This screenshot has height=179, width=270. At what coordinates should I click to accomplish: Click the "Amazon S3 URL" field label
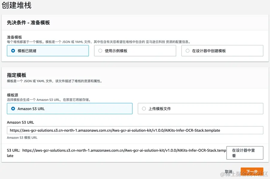click(20, 122)
